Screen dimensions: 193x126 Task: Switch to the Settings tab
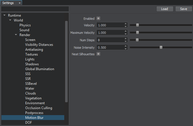[x=8, y=3]
